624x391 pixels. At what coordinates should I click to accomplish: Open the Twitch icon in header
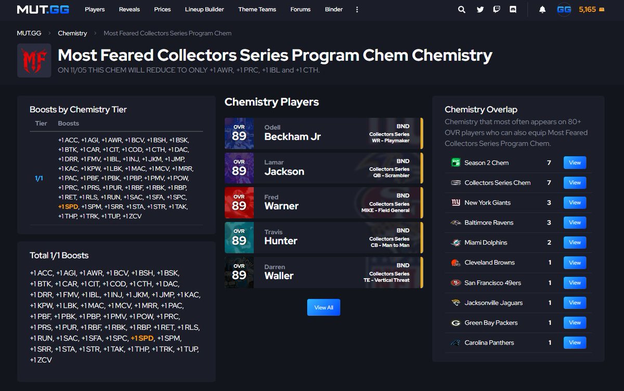(x=497, y=9)
